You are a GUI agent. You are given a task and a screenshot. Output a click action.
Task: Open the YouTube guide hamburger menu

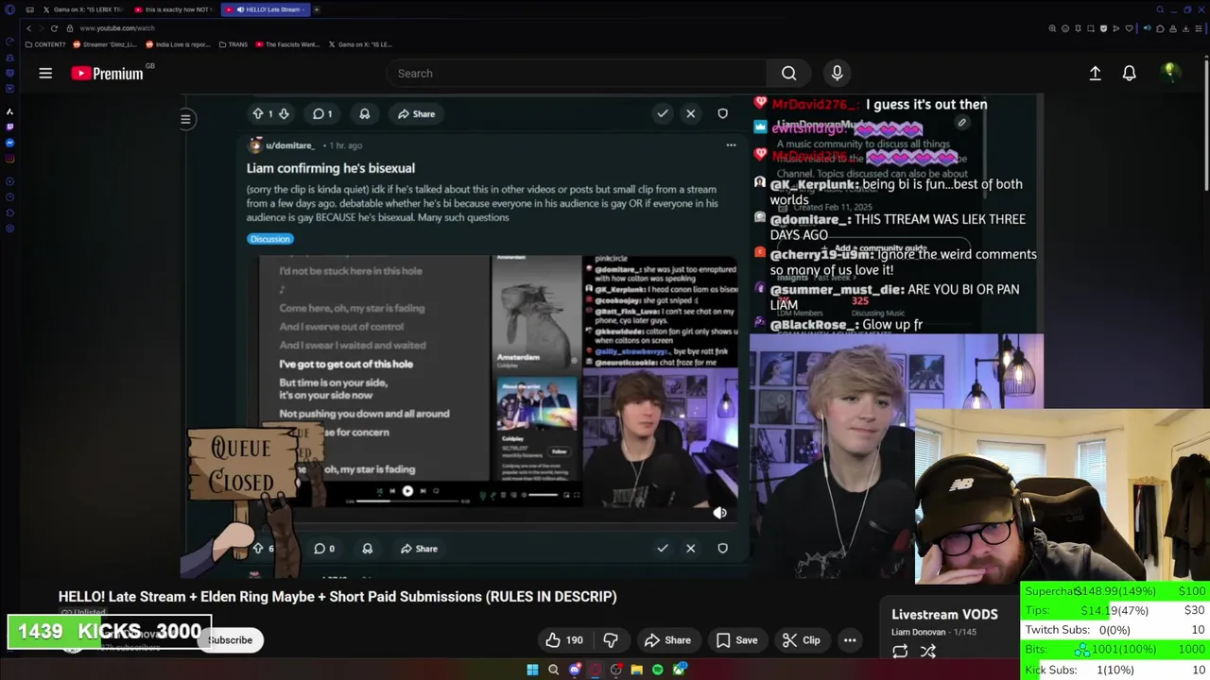tap(45, 73)
